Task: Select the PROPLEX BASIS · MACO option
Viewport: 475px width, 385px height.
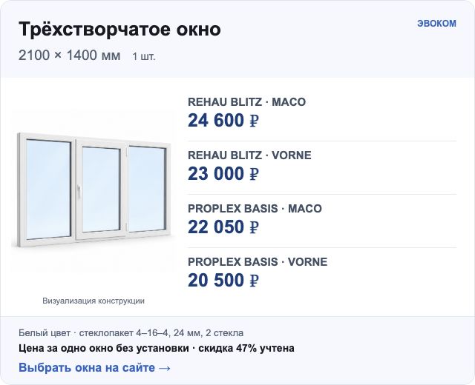Action: click(322, 221)
